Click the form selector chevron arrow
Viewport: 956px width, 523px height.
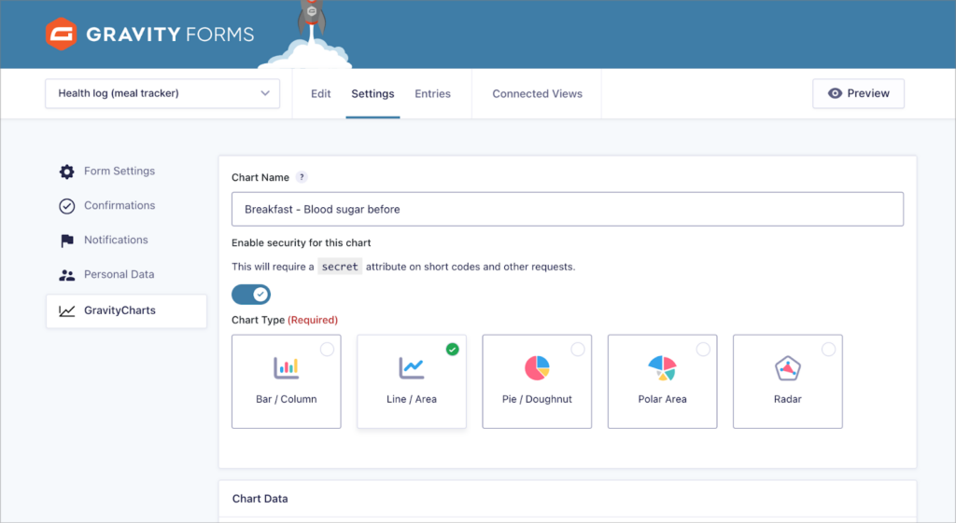(265, 93)
